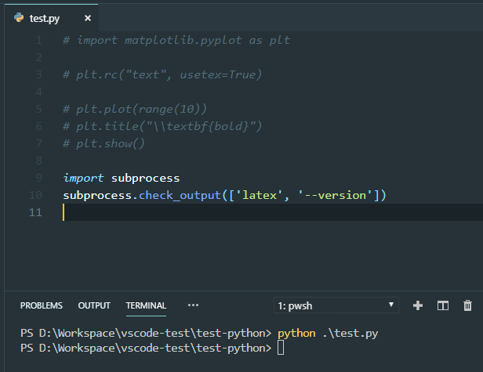Select the test.py tab title
The height and width of the screenshot is (372, 483).
tap(45, 19)
